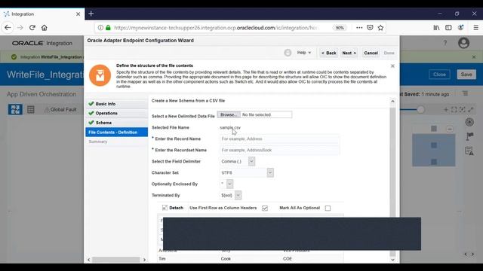Open the Character Set UTF8 dropdown
This screenshot has height=271, width=483.
point(270,172)
